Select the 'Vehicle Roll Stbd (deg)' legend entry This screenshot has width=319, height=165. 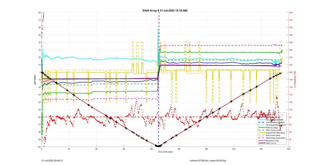[271, 133]
